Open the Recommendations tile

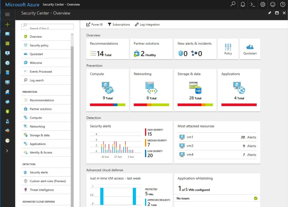(108, 49)
